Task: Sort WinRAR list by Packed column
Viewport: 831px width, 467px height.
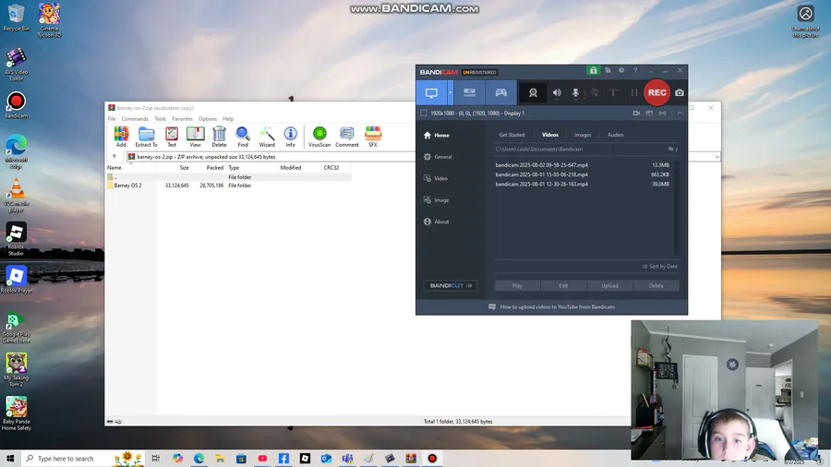Action: (x=208, y=167)
